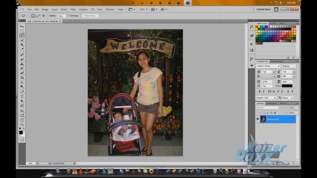The image size is (317, 178).
Task: Select the Eyedropper tool
Action: coord(22,49)
